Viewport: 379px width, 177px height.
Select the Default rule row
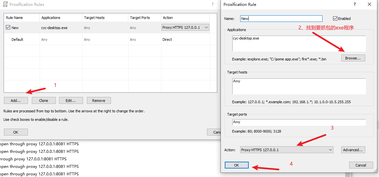pos(17,40)
